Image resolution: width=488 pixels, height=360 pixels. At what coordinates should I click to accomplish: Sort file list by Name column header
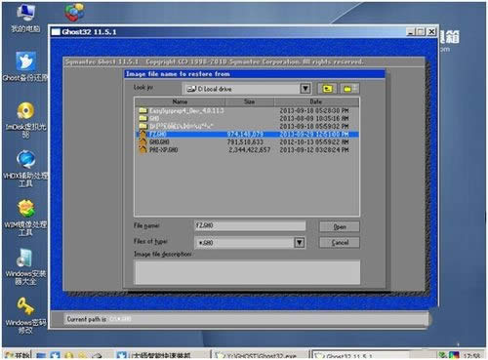point(180,101)
